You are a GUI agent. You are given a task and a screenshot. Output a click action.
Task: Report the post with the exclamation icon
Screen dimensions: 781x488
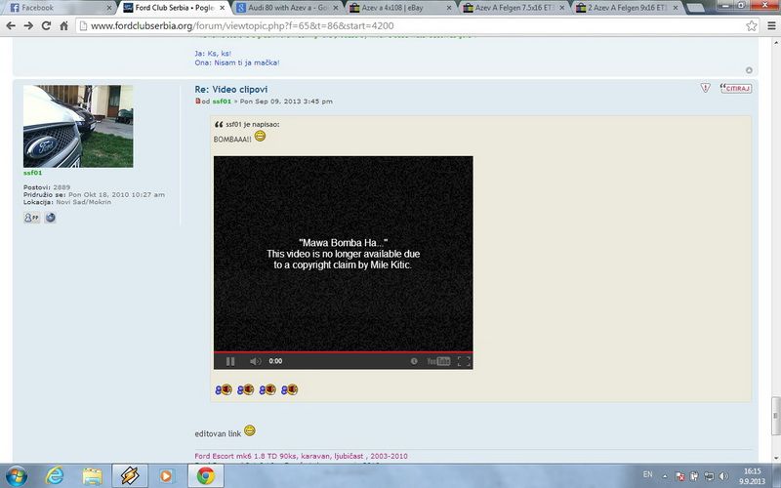tap(705, 88)
